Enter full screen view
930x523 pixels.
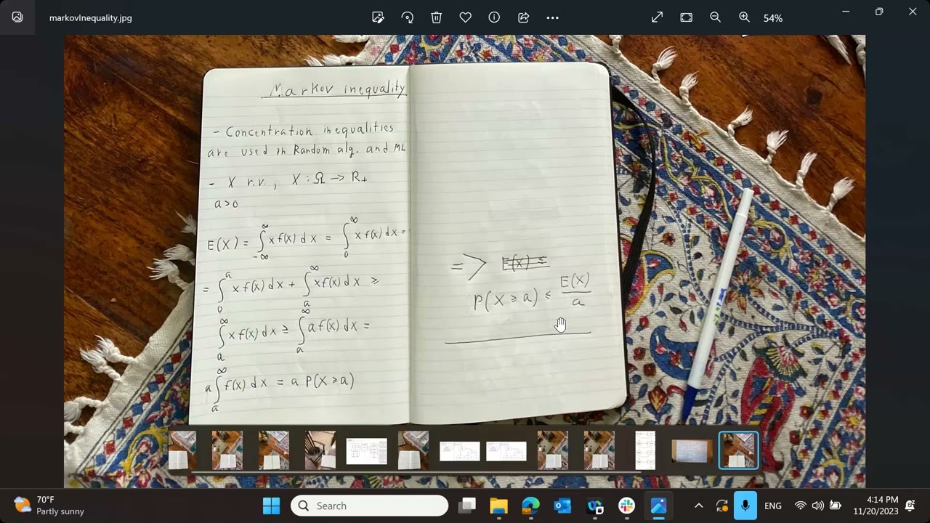[657, 17]
